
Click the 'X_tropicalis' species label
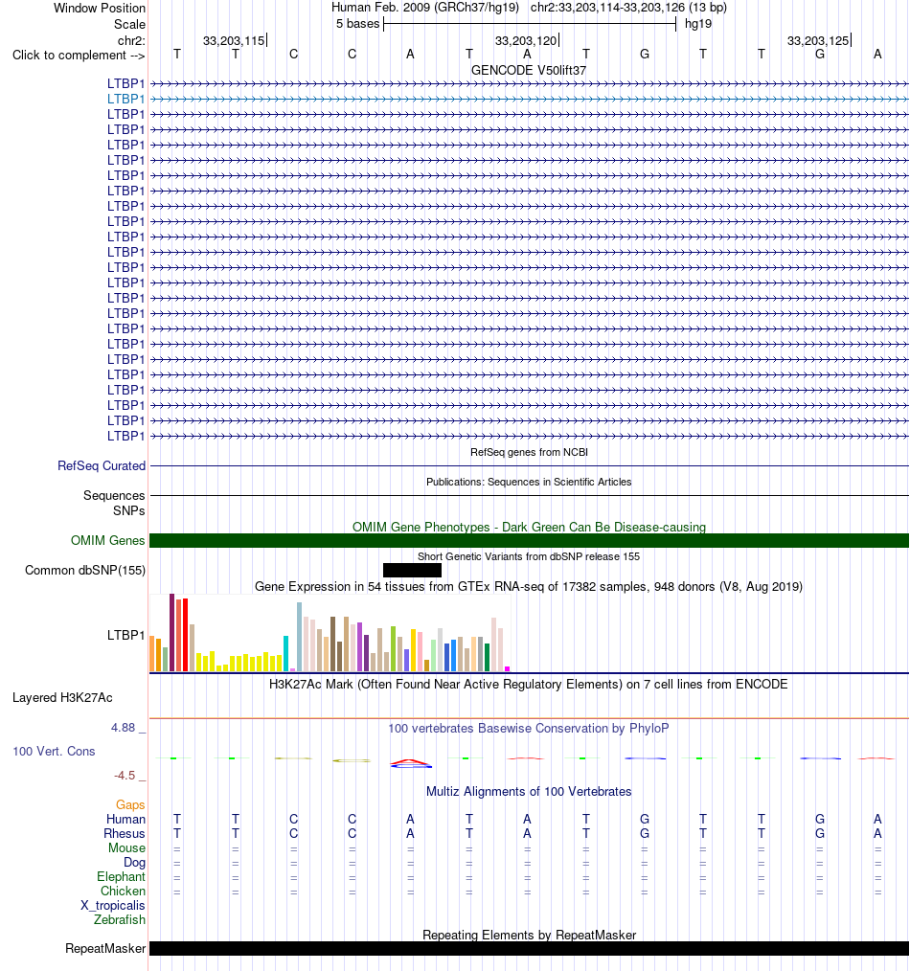tap(113, 905)
